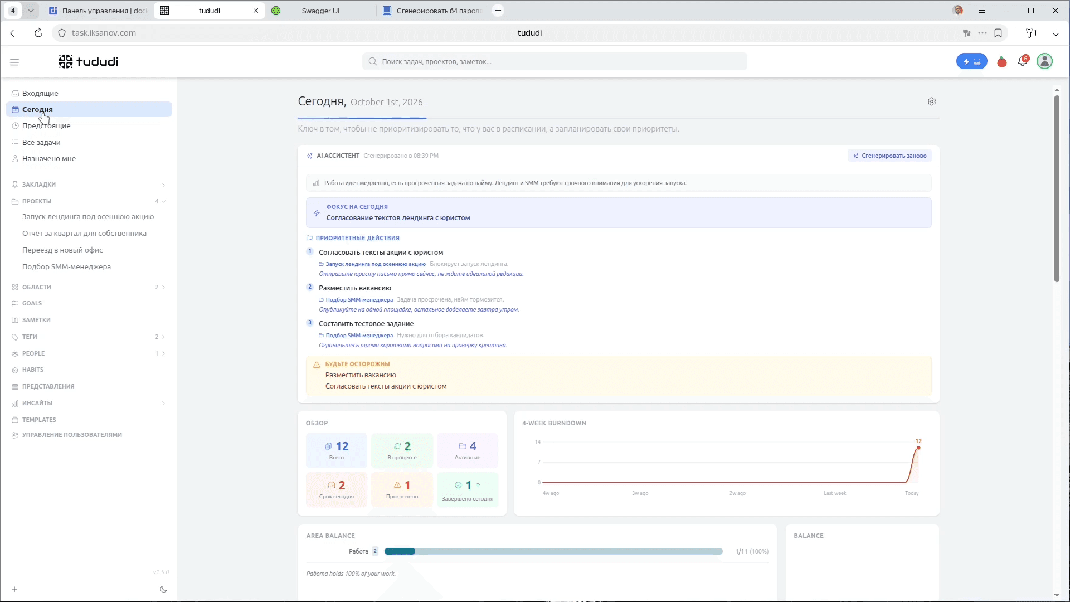Reload the page
The height and width of the screenshot is (602, 1070).
tap(38, 33)
